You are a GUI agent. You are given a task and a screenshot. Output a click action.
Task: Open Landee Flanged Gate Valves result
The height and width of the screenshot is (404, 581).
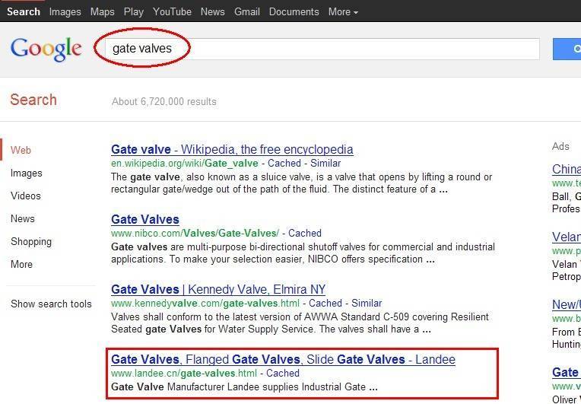click(283, 360)
